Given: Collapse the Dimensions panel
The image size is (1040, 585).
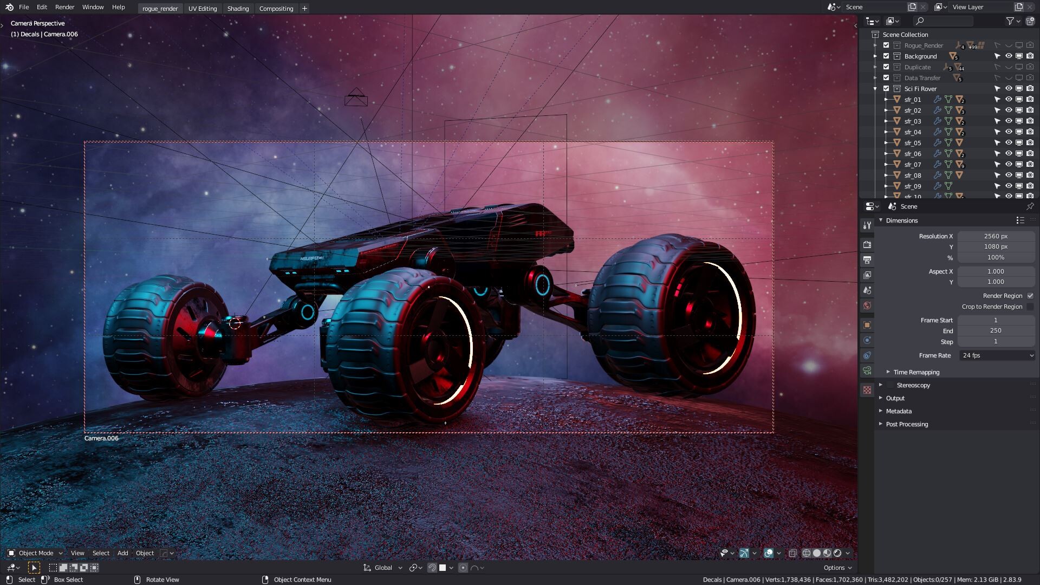Looking at the screenshot, I should click(881, 220).
